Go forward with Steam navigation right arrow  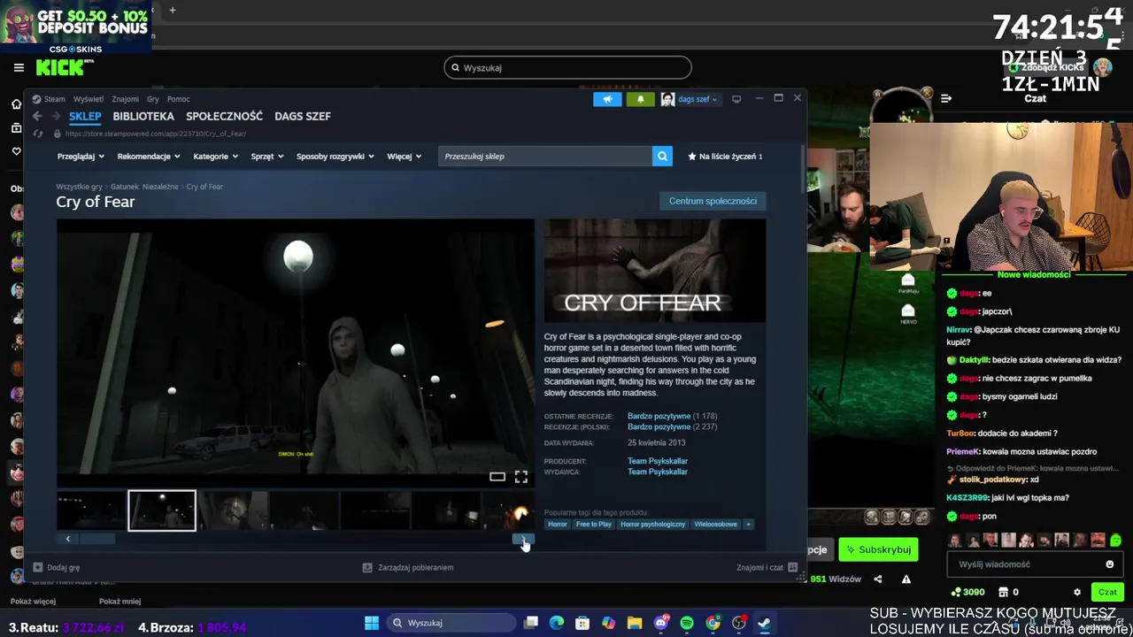56,116
